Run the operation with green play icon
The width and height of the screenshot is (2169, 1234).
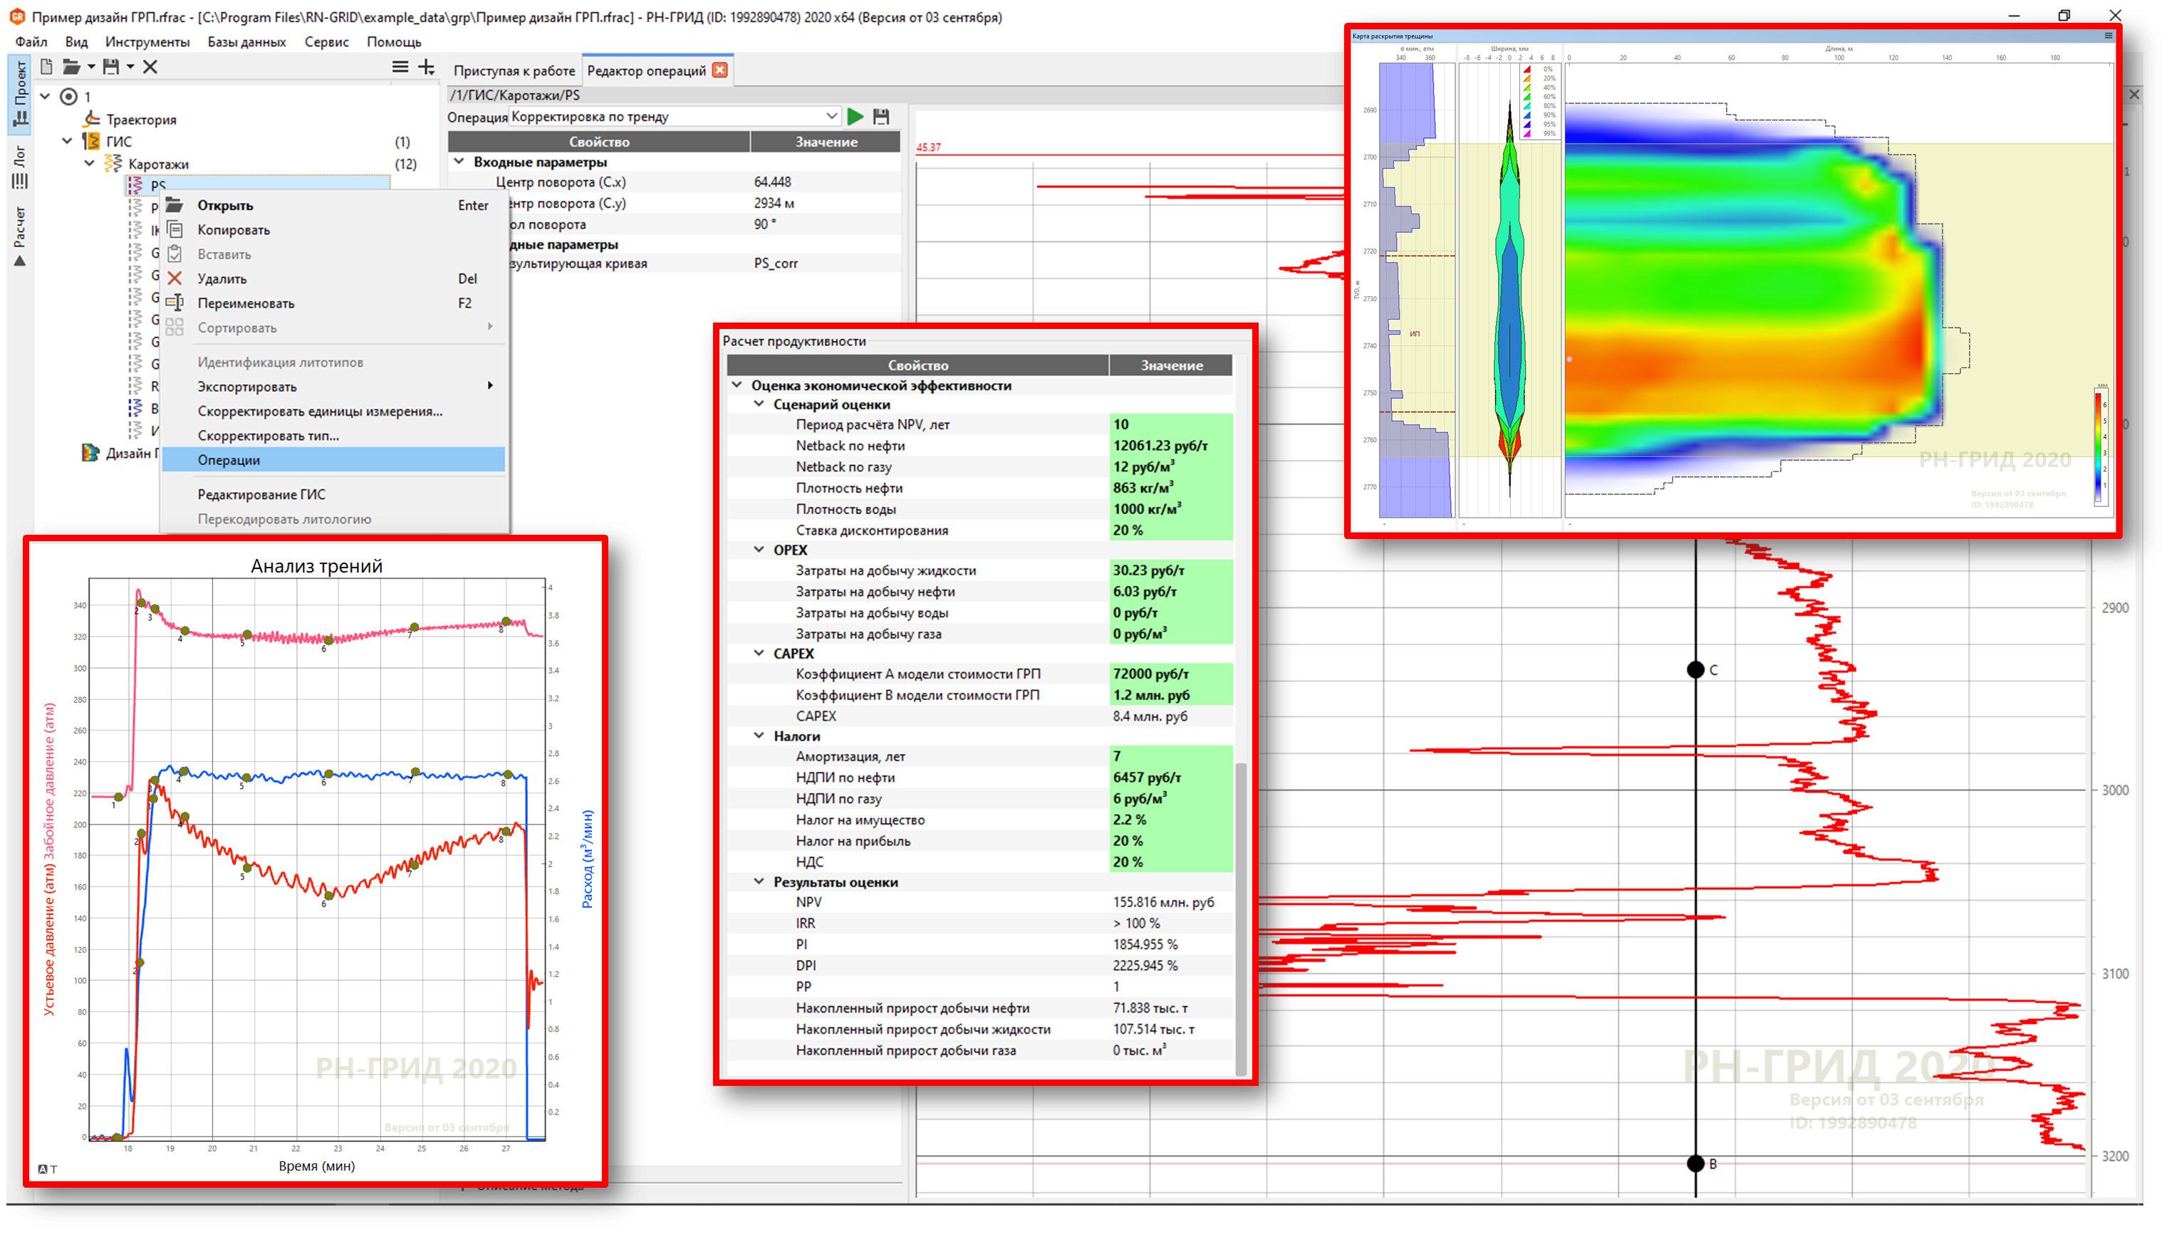855,116
